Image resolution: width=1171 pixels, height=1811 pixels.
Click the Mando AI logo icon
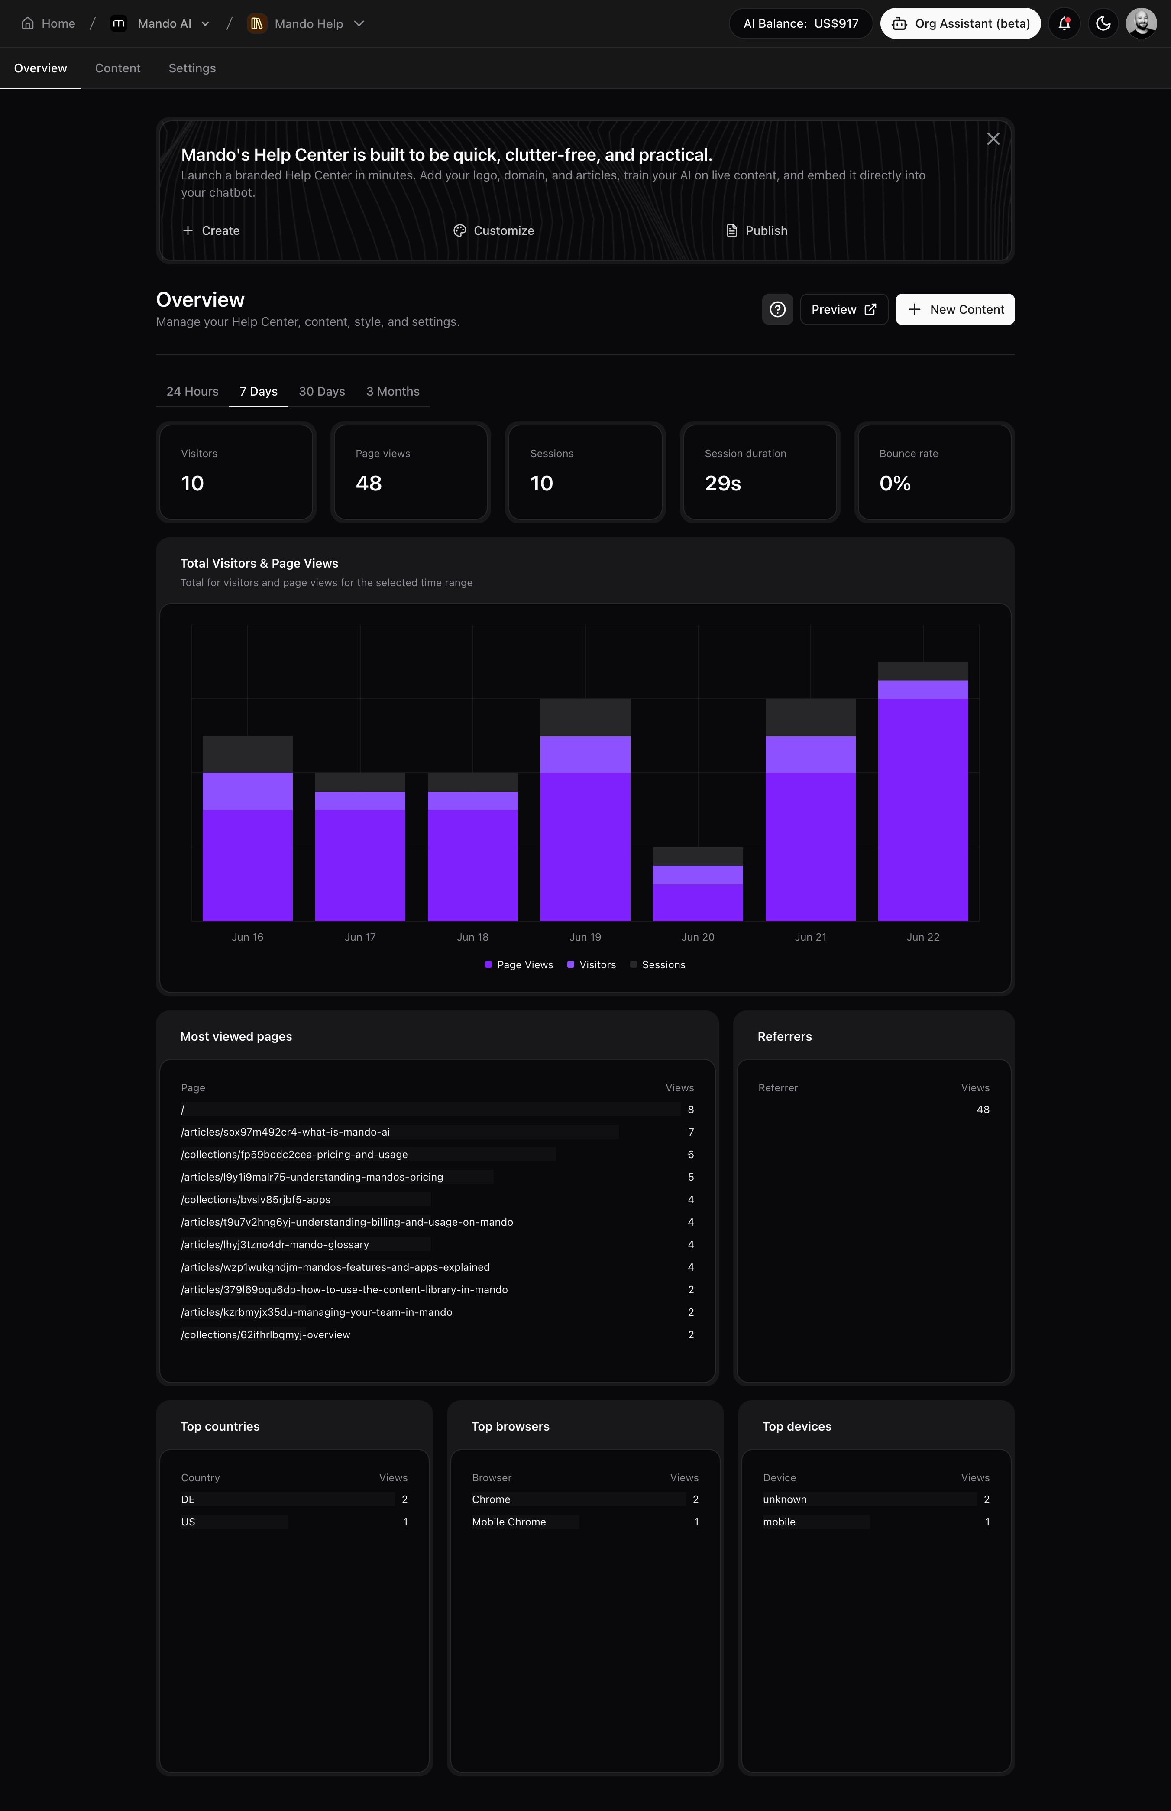click(119, 23)
